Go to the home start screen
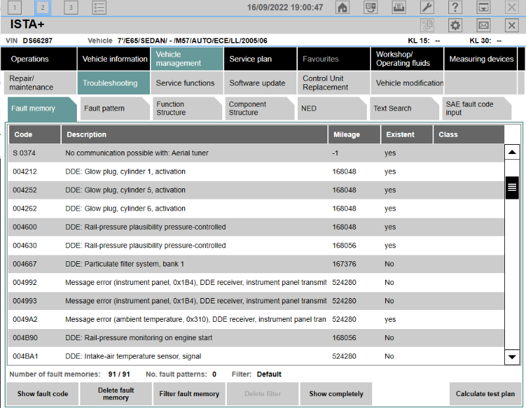 343,7
